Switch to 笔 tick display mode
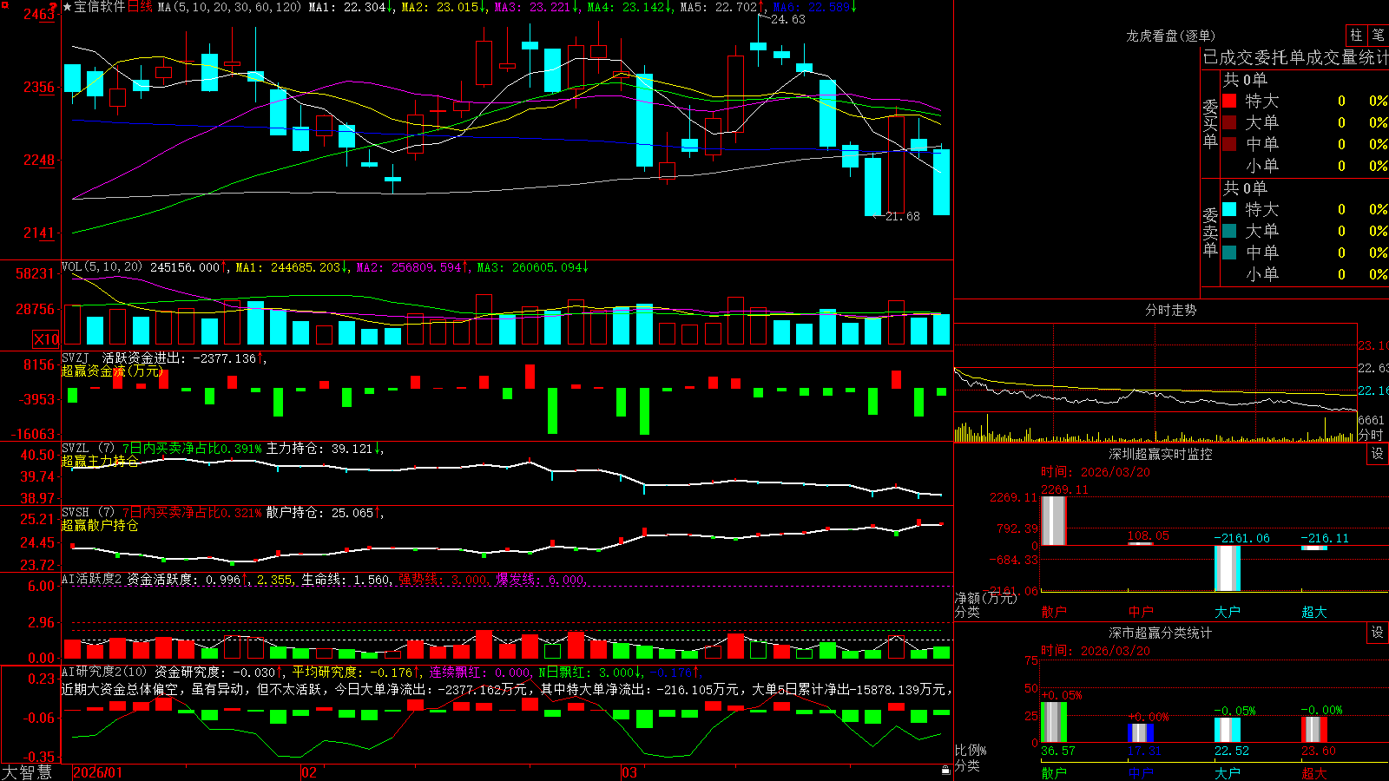Screen dimensions: 1389x781 click(1378, 35)
